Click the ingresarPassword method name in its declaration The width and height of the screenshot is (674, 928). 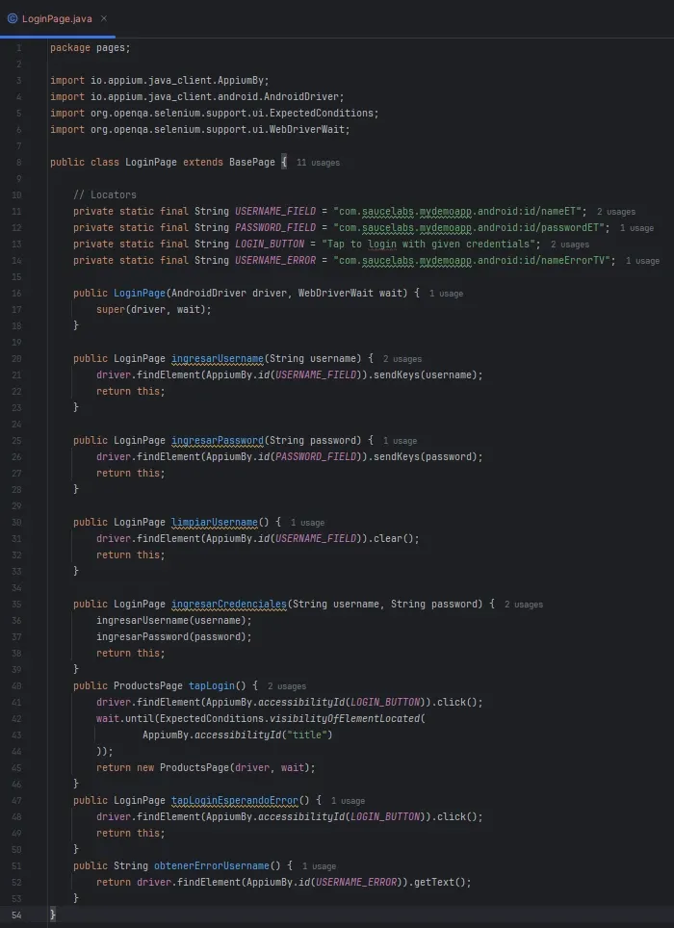pyautogui.click(x=218, y=440)
